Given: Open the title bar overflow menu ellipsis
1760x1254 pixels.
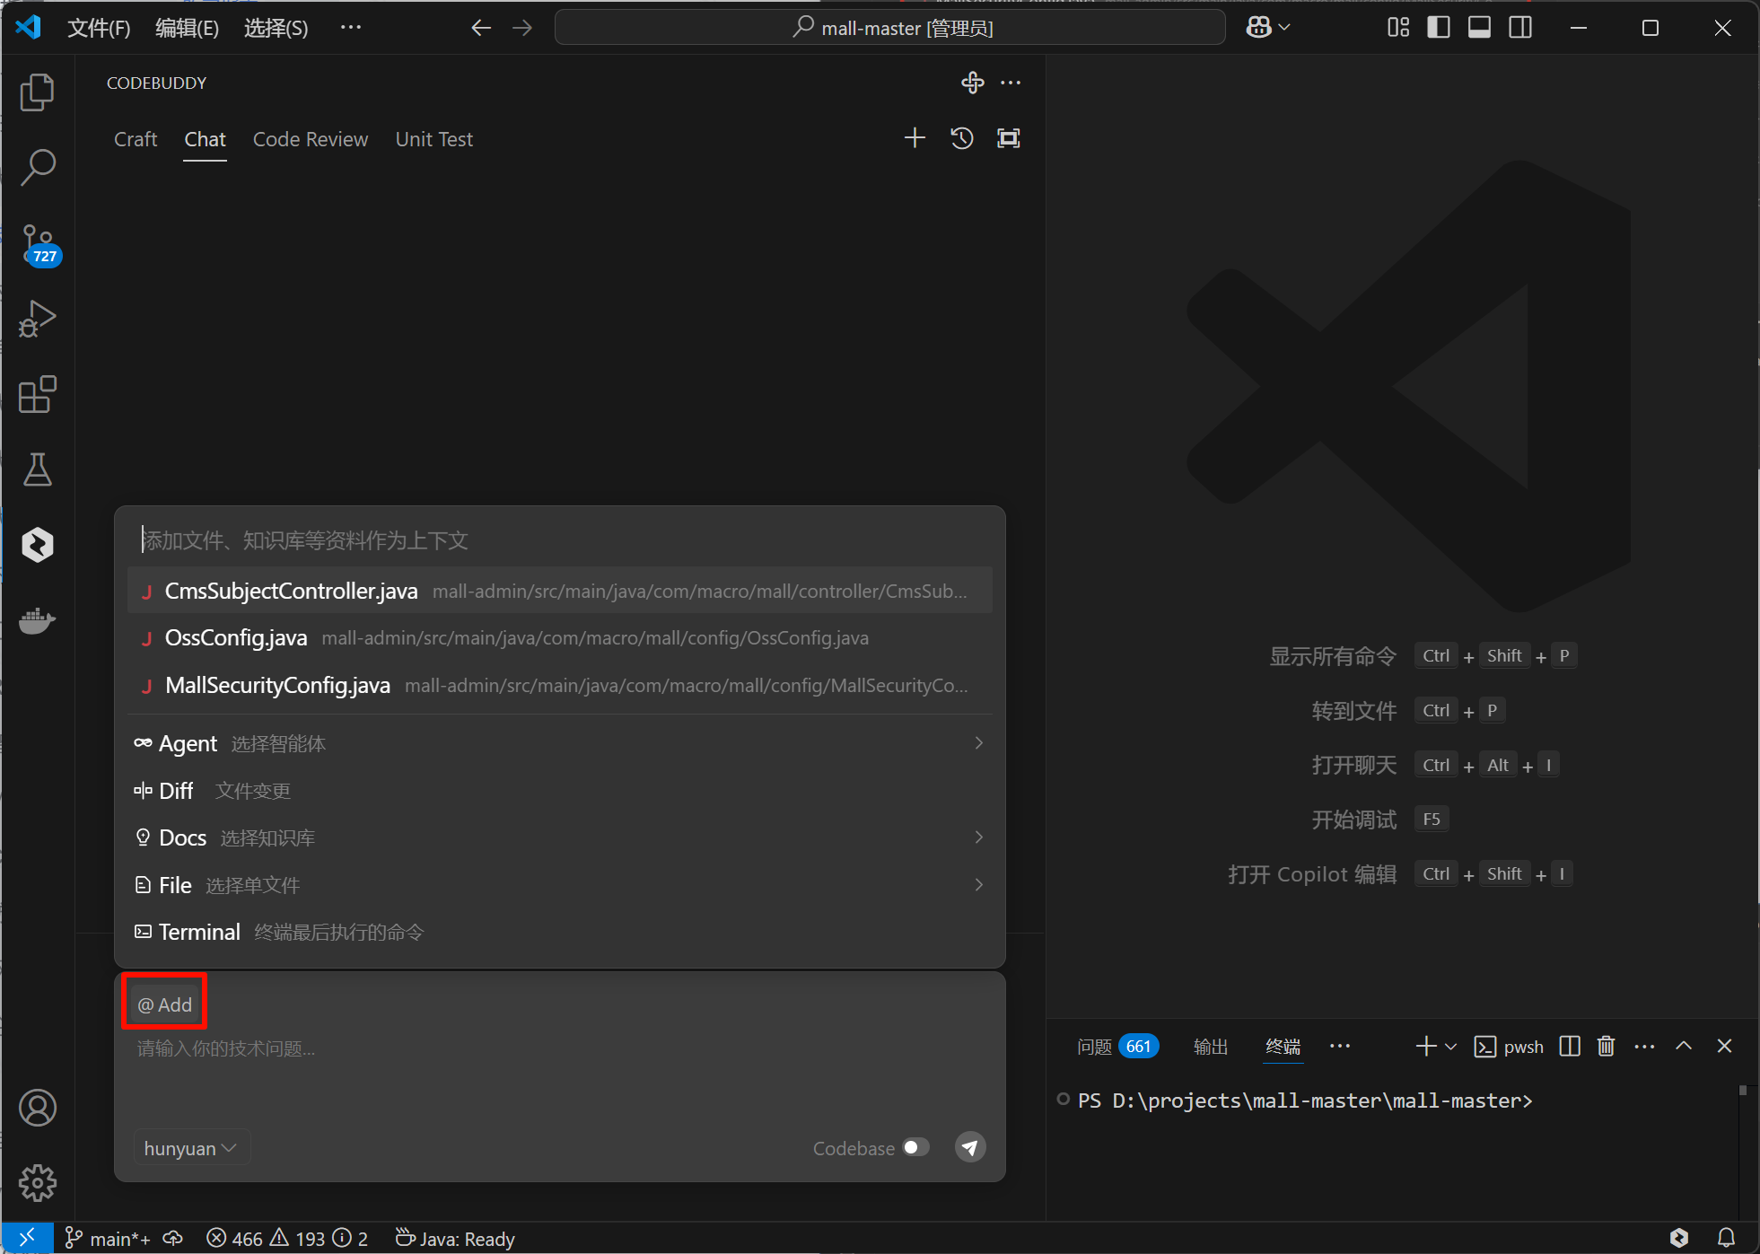Looking at the screenshot, I should tap(351, 28).
